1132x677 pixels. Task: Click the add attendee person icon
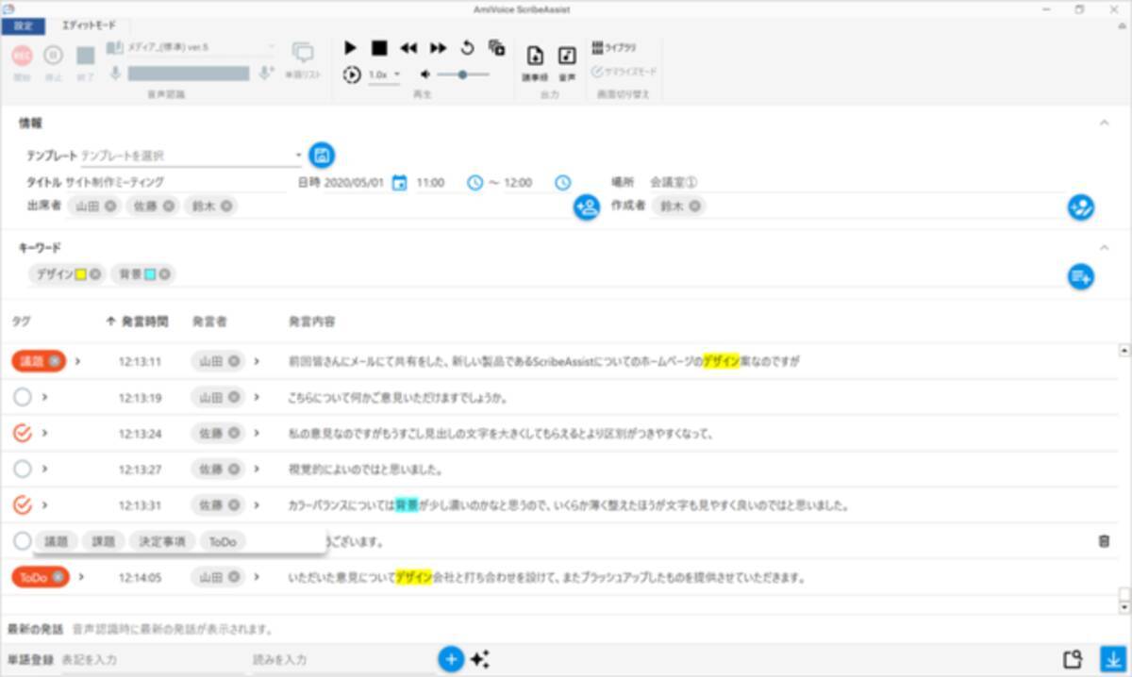tap(587, 207)
